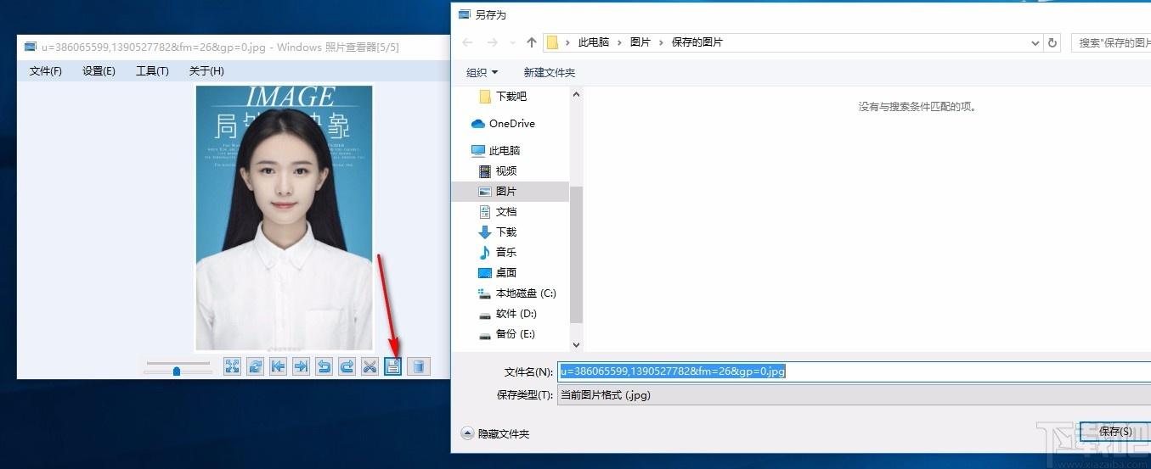Click the fit-to-window fullscreen icon
Viewport: 1151px width, 469px height.
(232, 366)
